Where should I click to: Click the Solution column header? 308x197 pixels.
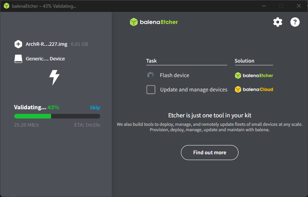[245, 61]
